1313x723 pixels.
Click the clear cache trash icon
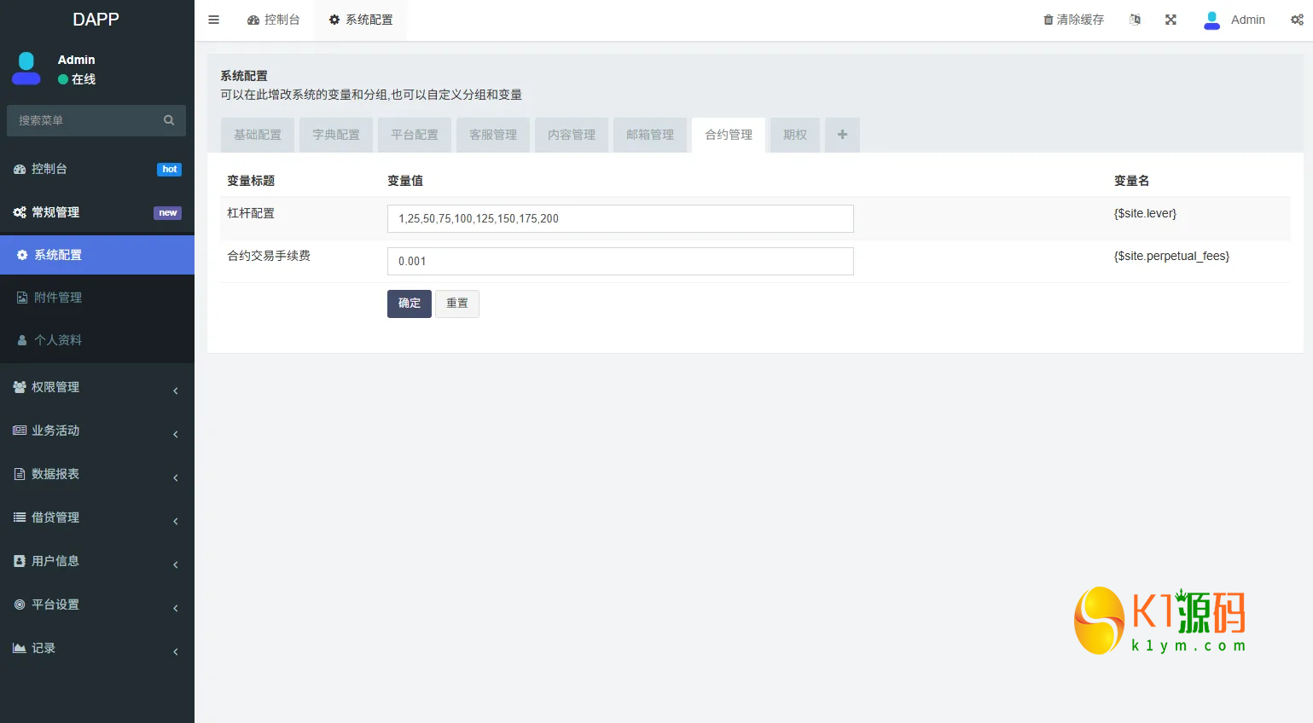[1049, 20]
